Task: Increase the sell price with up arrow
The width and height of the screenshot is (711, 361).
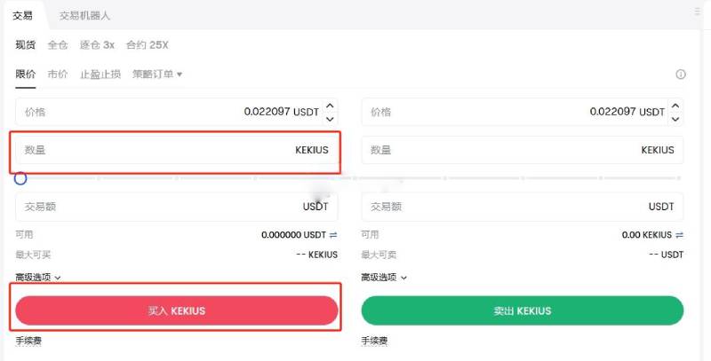Action: click(x=676, y=106)
